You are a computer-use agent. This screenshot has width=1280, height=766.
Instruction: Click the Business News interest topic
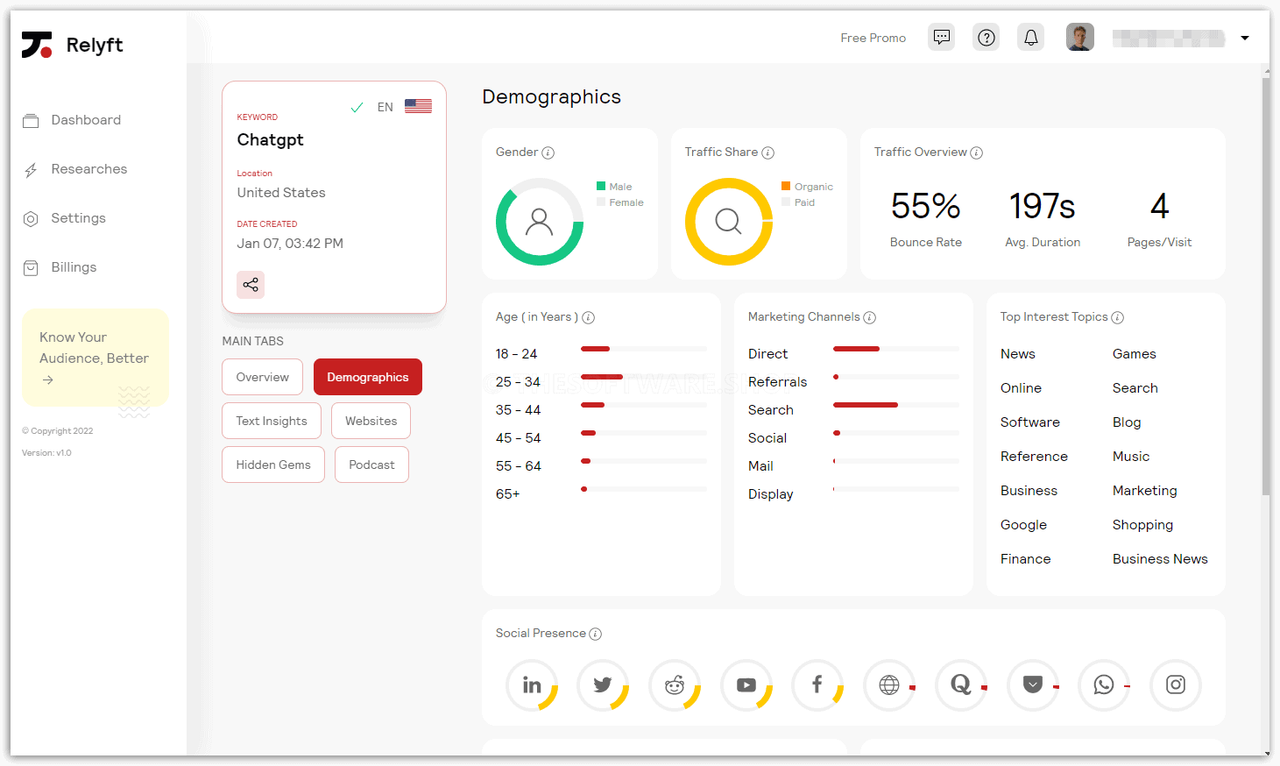1160,559
